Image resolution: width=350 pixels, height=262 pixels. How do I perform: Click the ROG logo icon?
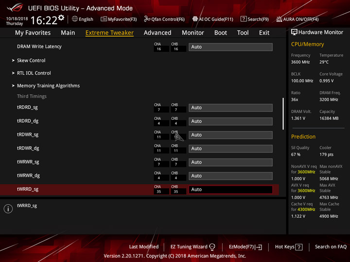[x=15, y=7]
